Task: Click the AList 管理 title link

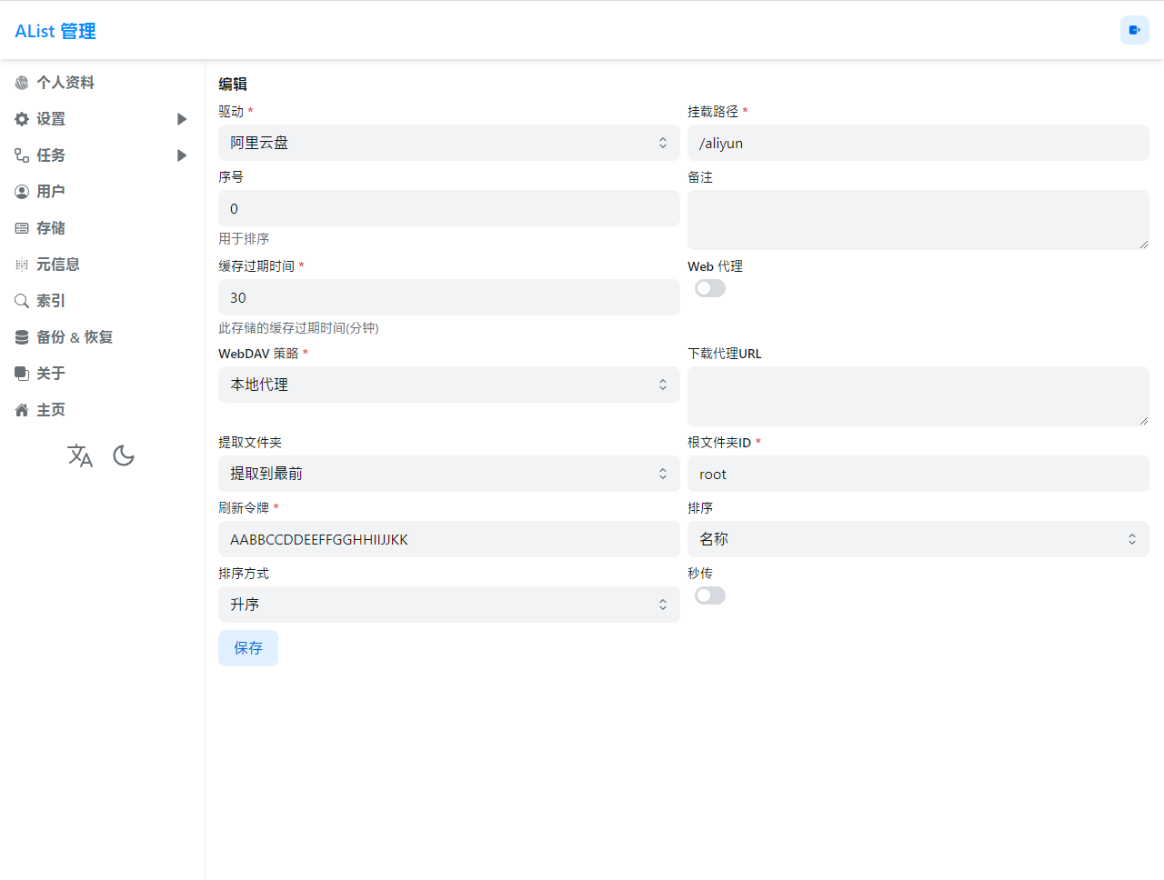Action: [x=55, y=31]
